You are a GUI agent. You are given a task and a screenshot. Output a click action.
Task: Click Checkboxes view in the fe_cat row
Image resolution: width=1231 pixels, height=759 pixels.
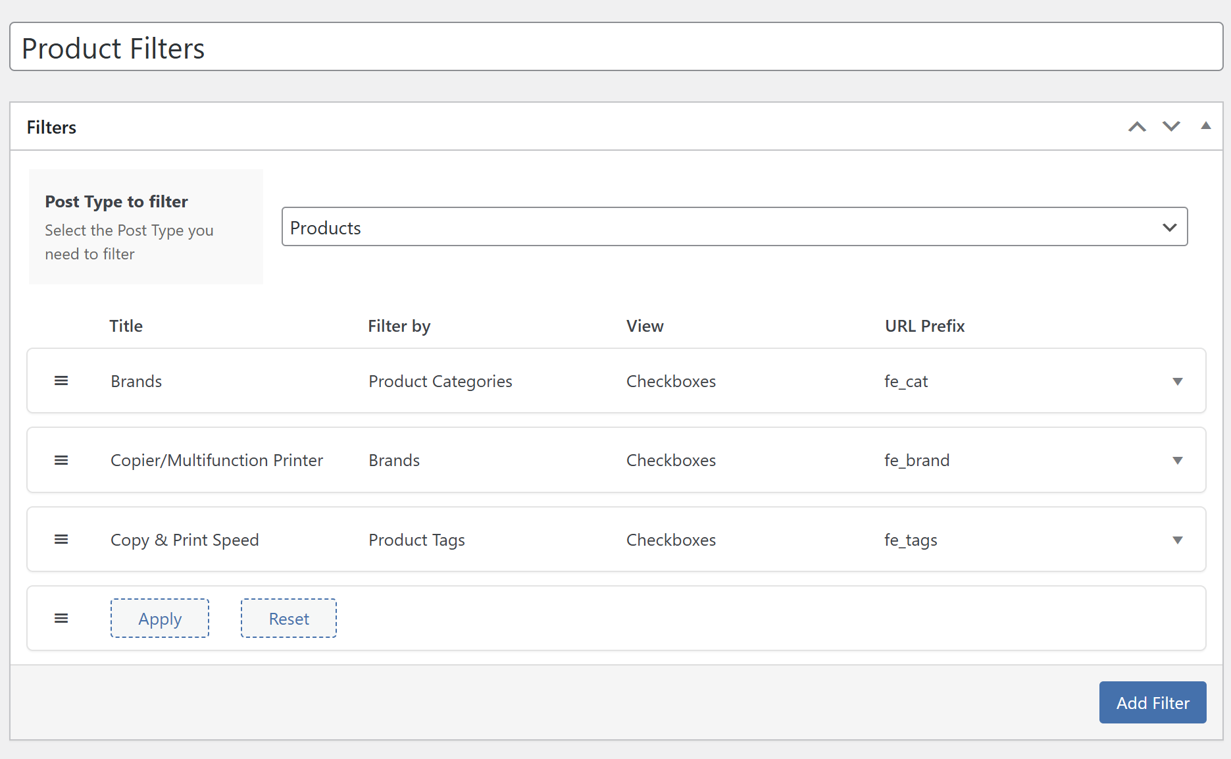point(671,381)
